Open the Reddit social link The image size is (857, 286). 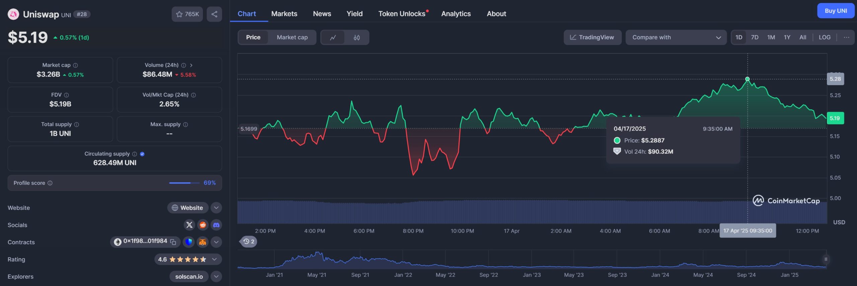coord(203,225)
